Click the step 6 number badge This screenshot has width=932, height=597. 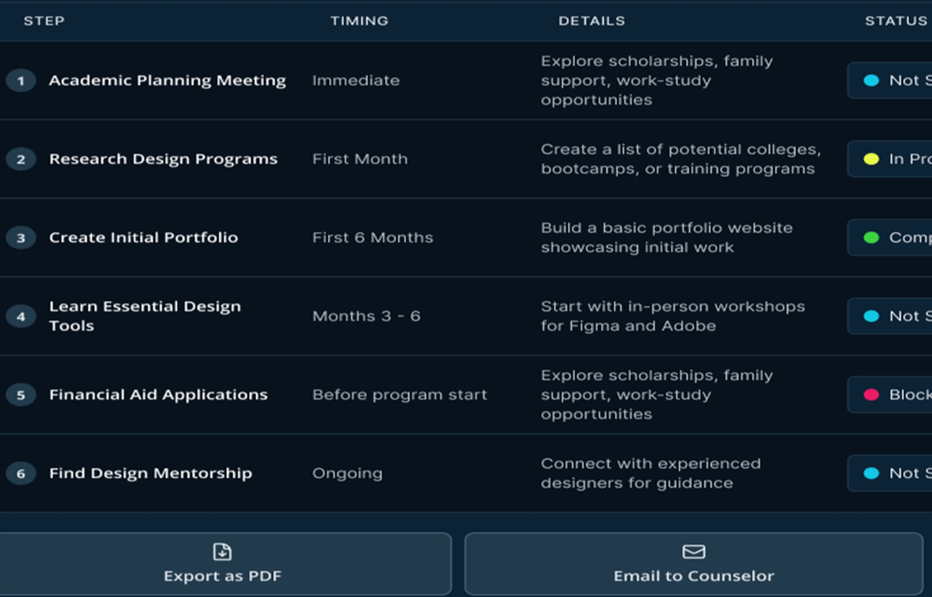click(21, 474)
